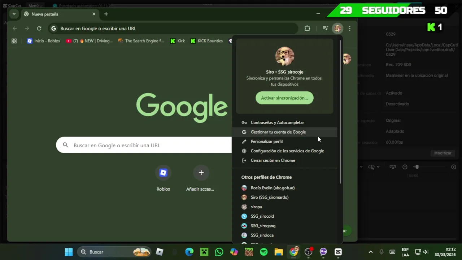This screenshot has height=260, width=462.
Task: Reload the page with the refresh icon
Action: point(39,29)
